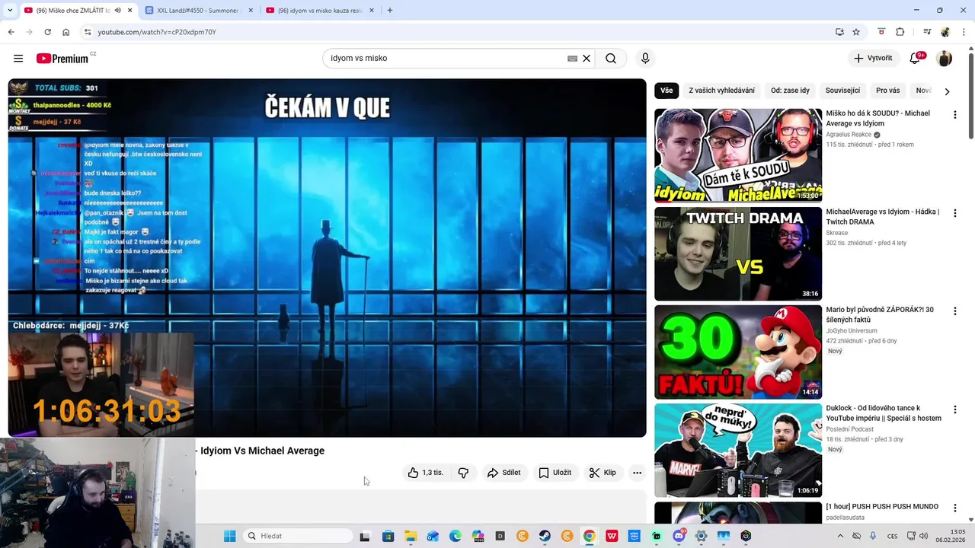Go back in Chrome history

pyautogui.click(x=11, y=32)
